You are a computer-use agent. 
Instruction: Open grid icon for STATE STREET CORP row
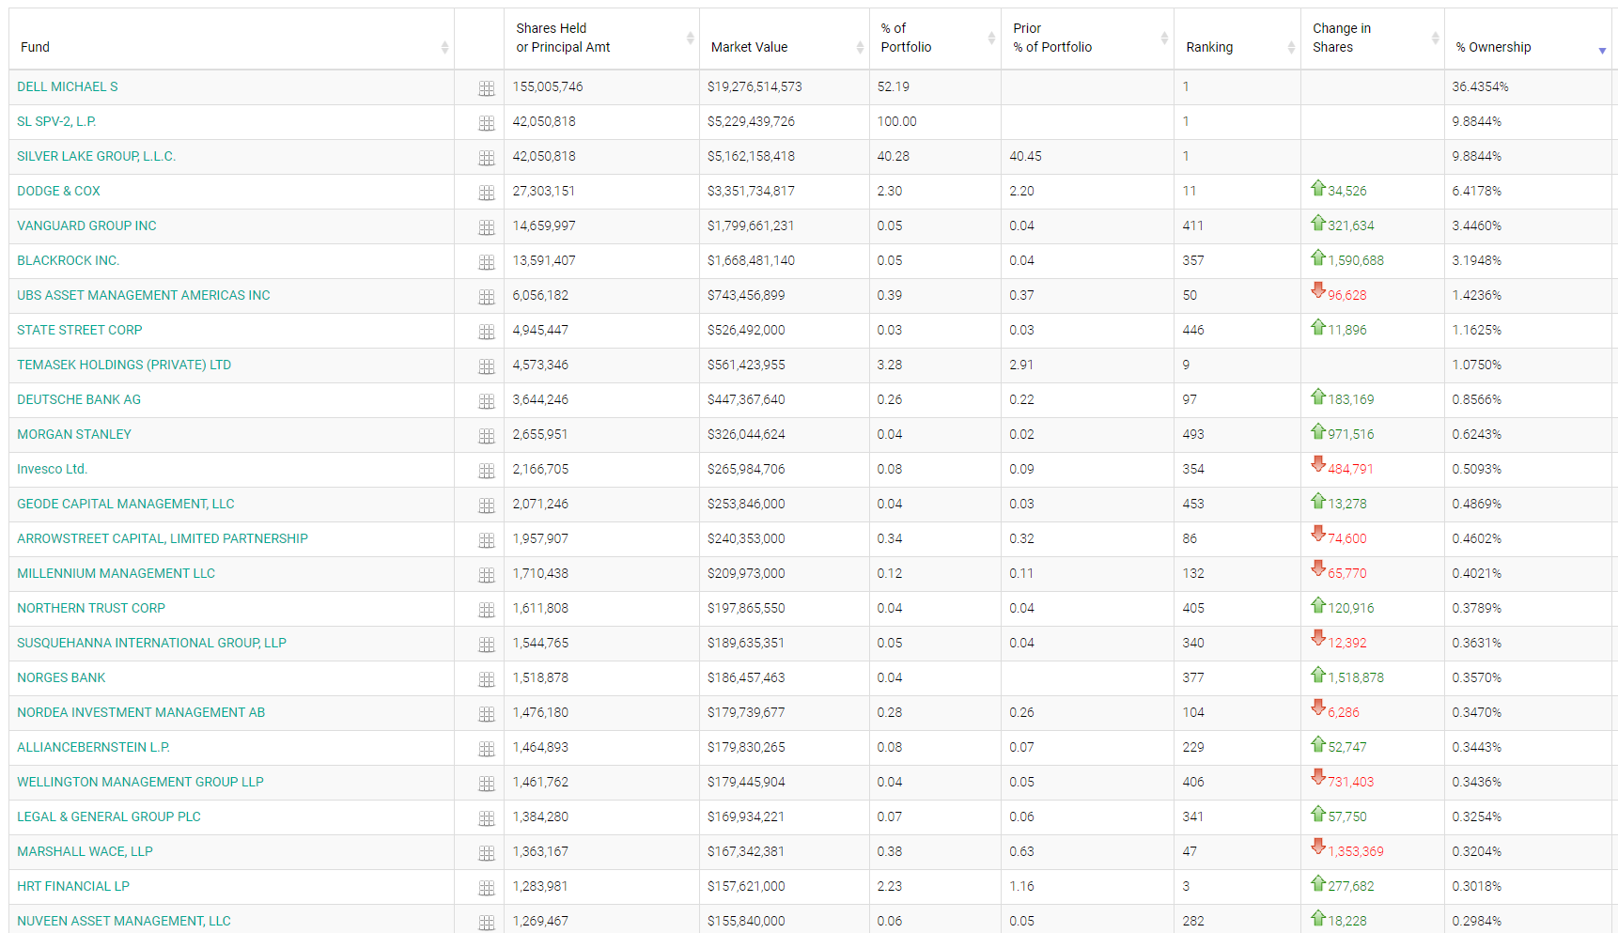click(486, 332)
